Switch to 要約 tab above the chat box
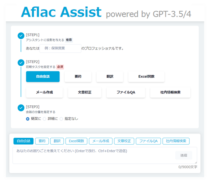Image resolution: width=210 pixels, height=183 pixels. point(42,141)
